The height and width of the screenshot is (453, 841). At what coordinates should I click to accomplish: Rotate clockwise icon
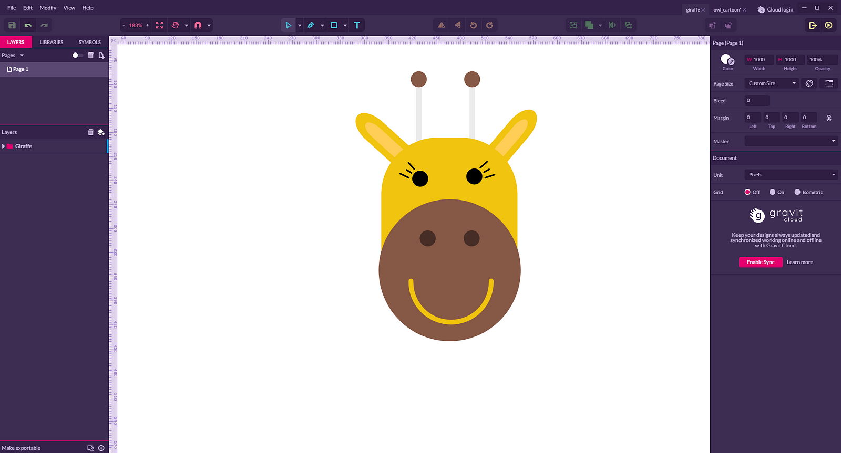click(489, 25)
